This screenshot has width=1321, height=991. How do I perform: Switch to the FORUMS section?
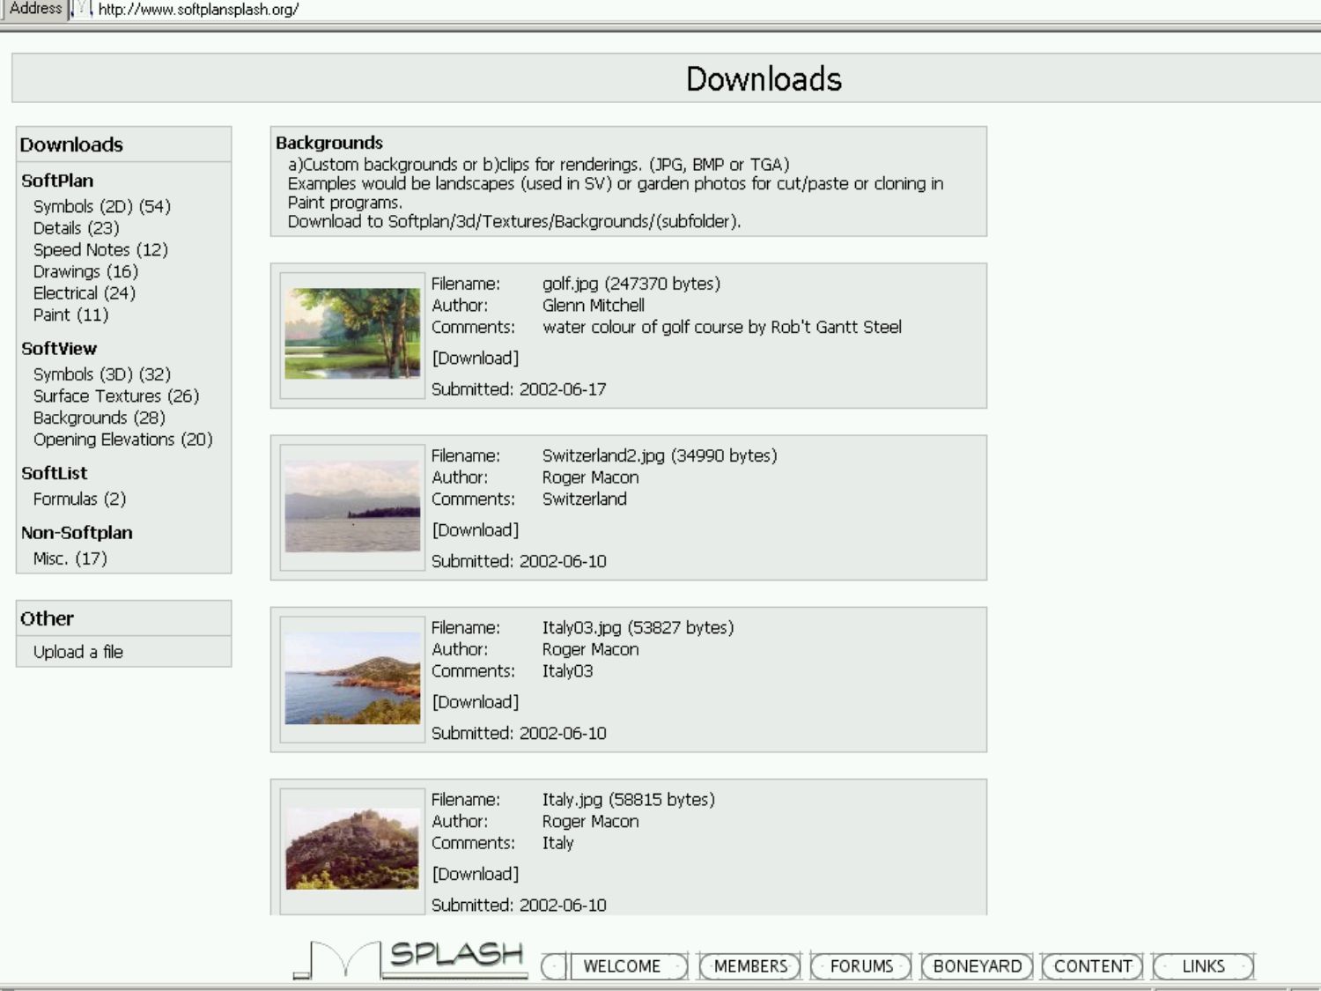click(x=861, y=966)
